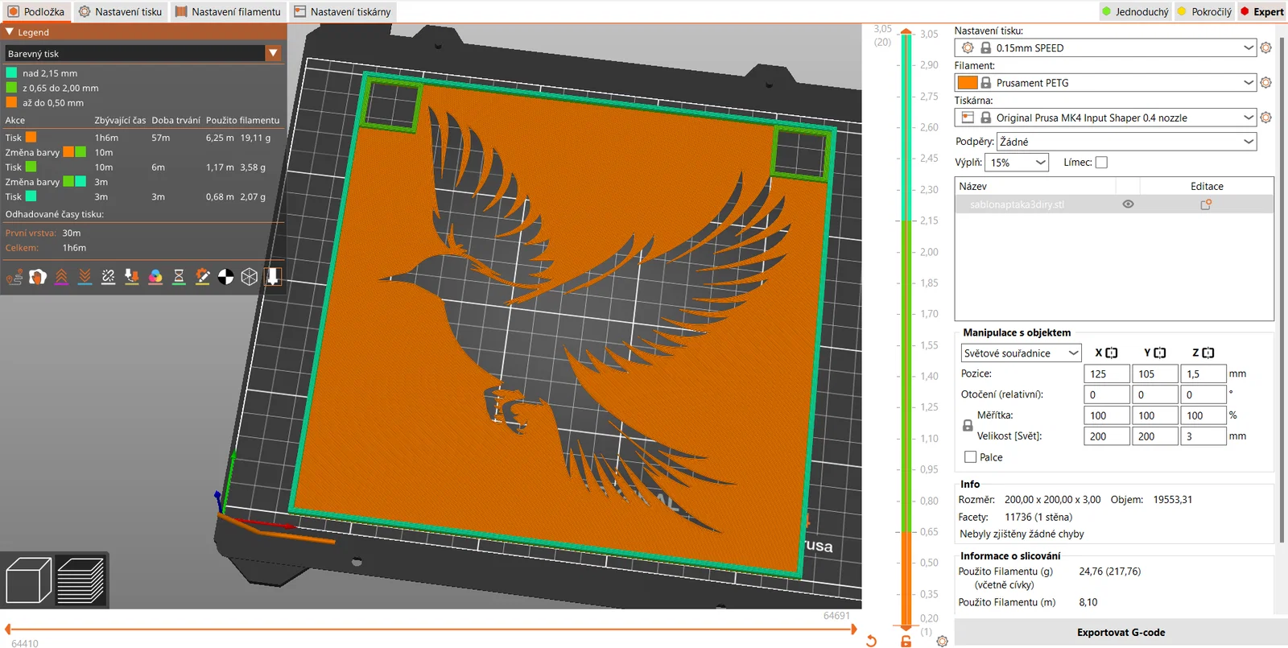Screen dimensions: 1288x648
Task: Toggle custom G-code gear-pencil icon
Action: [x=203, y=277]
